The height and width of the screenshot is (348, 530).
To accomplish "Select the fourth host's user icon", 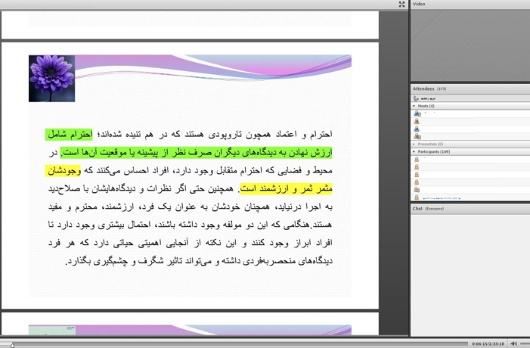I will pyautogui.click(x=417, y=136).
